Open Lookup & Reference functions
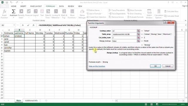 tap(56, 14)
